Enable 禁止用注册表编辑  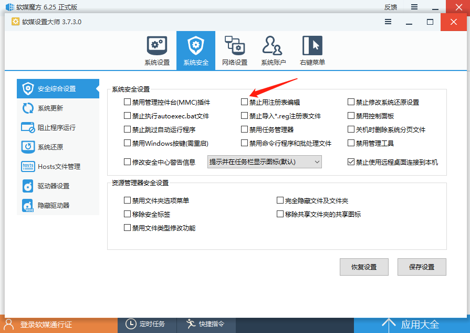(244, 102)
